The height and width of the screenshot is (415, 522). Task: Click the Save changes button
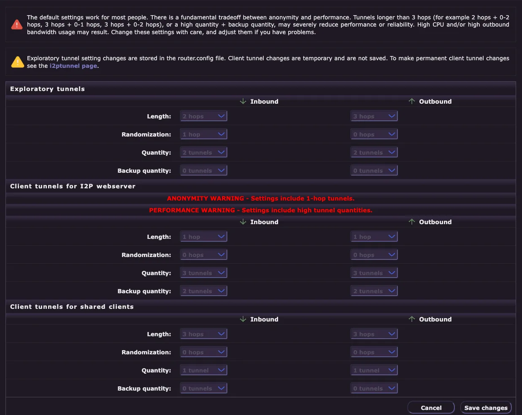(x=486, y=407)
